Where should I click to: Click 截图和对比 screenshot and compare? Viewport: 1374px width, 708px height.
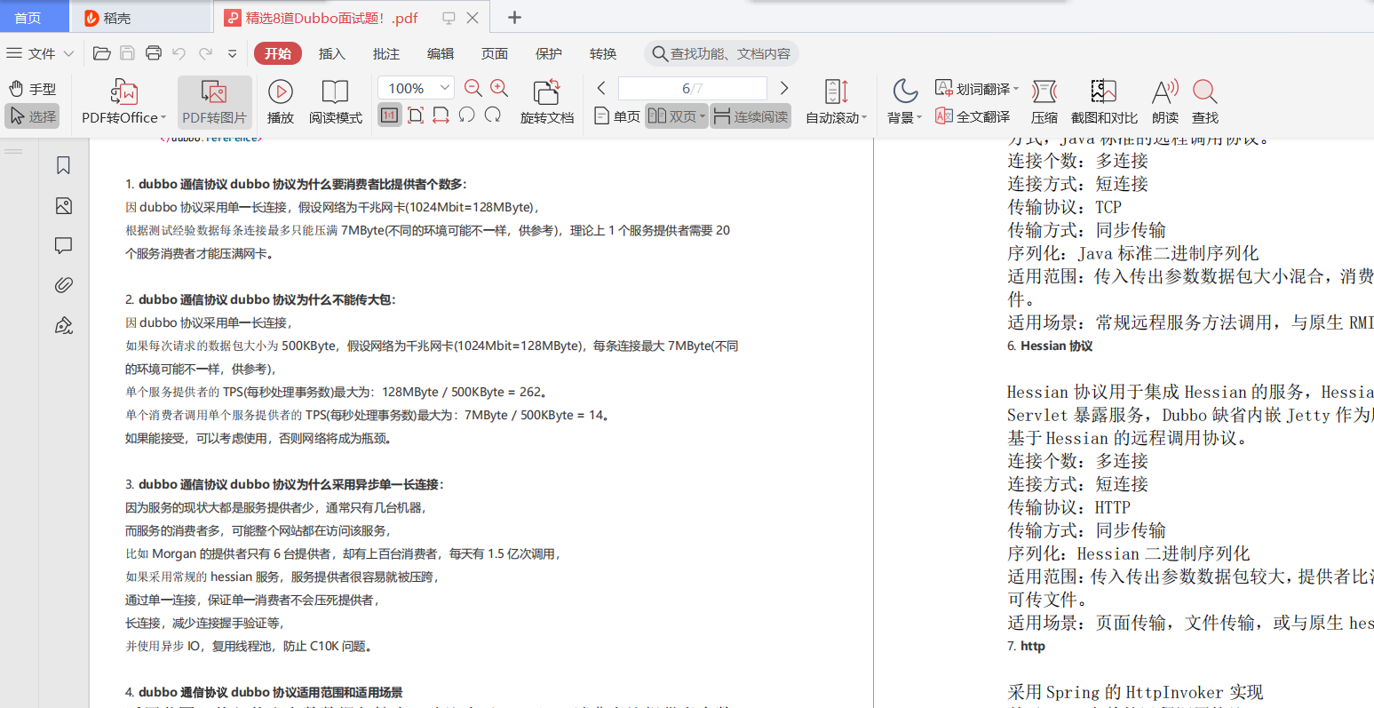(1104, 101)
